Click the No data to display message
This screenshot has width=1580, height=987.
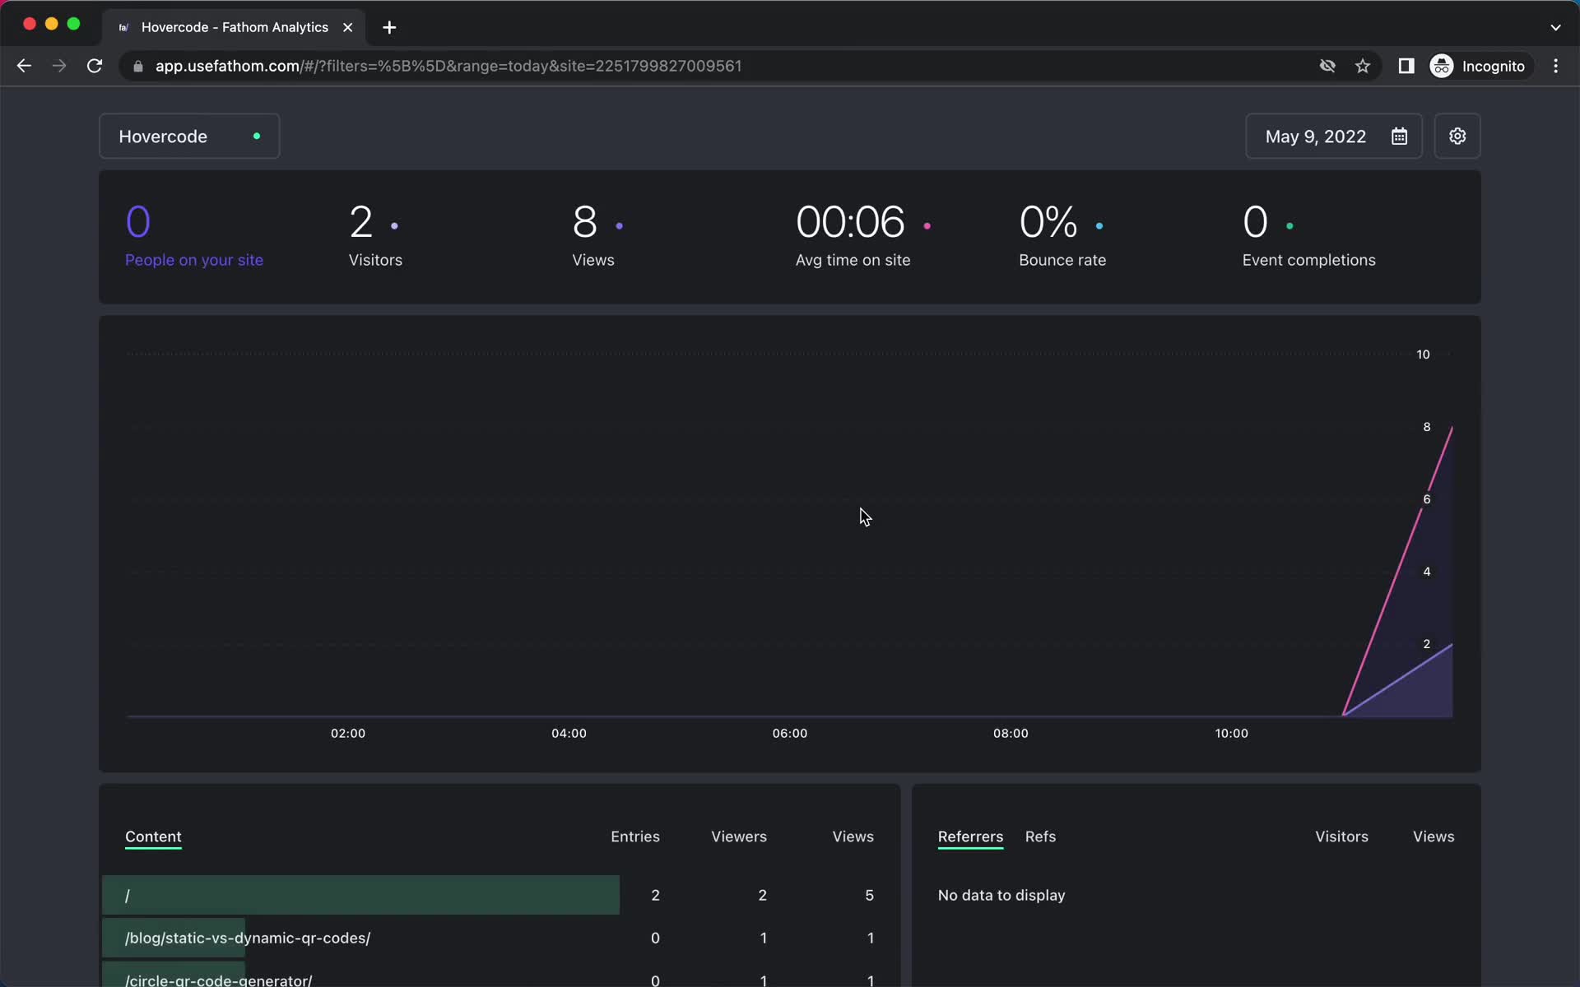pos(1001,895)
